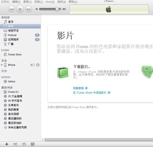Screen dimensions: 153x147
Task: Click the 播放列表 section header
Action: point(7,88)
